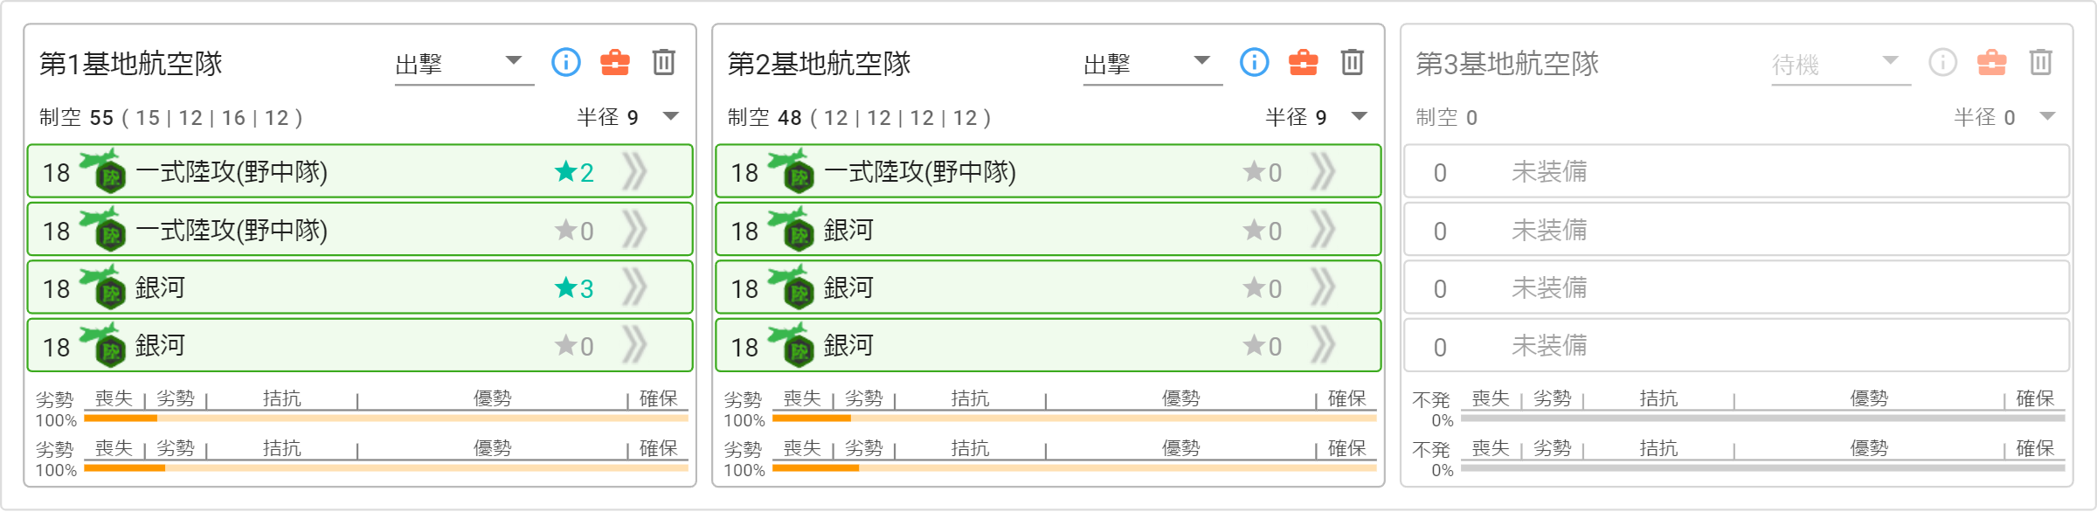Expand 半径 9 details in 第2基地航空隊
The image size is (2097, 512).
(1360, 116)
